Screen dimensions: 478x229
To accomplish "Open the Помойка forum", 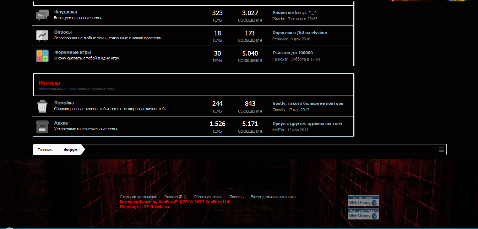I will pos(64,103).
